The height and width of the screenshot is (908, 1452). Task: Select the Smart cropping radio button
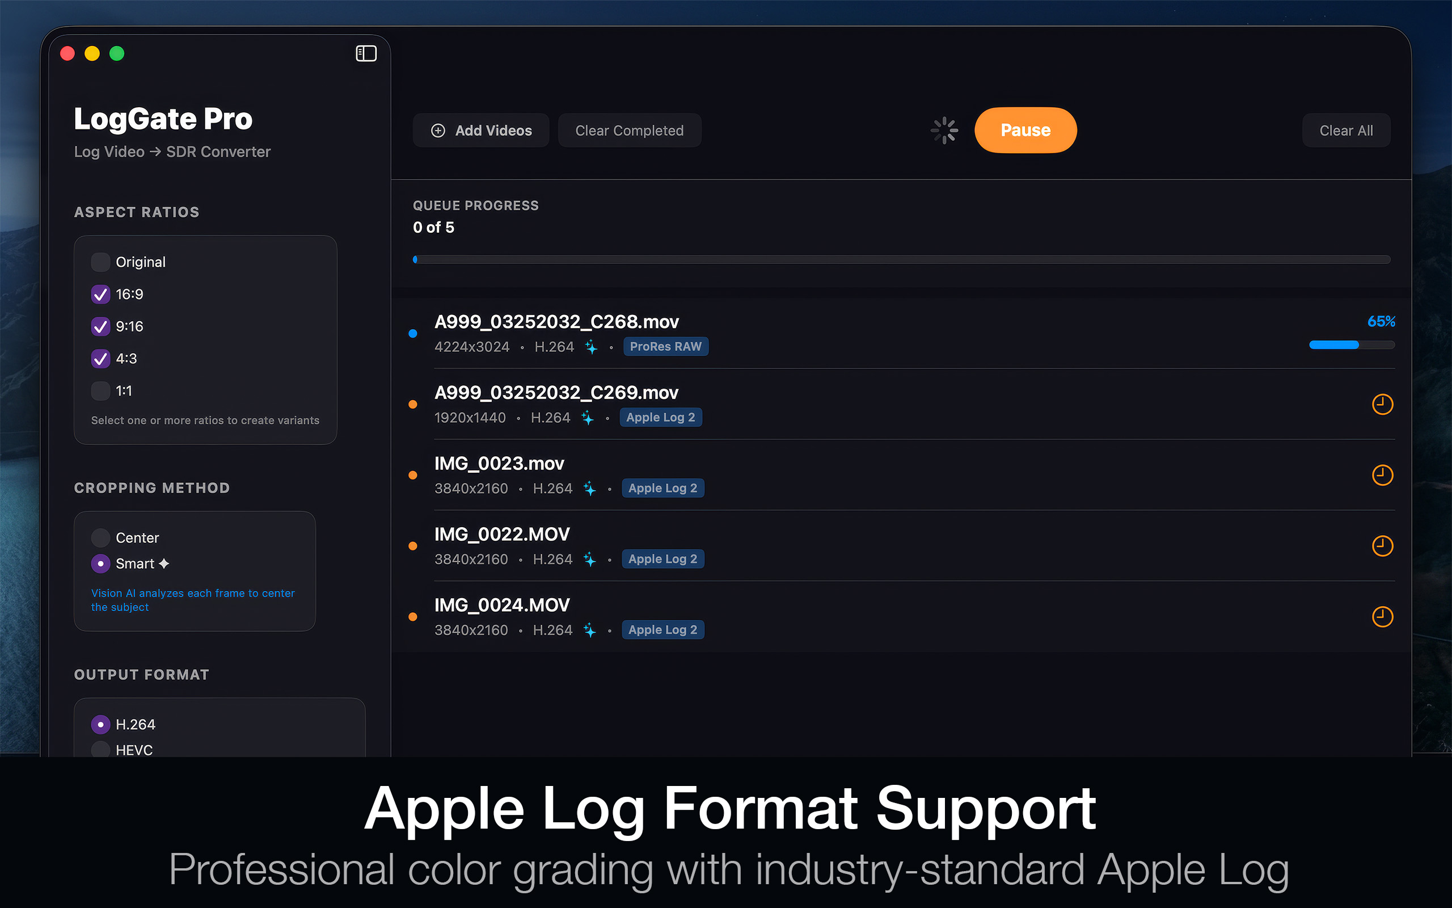(100, 564)
